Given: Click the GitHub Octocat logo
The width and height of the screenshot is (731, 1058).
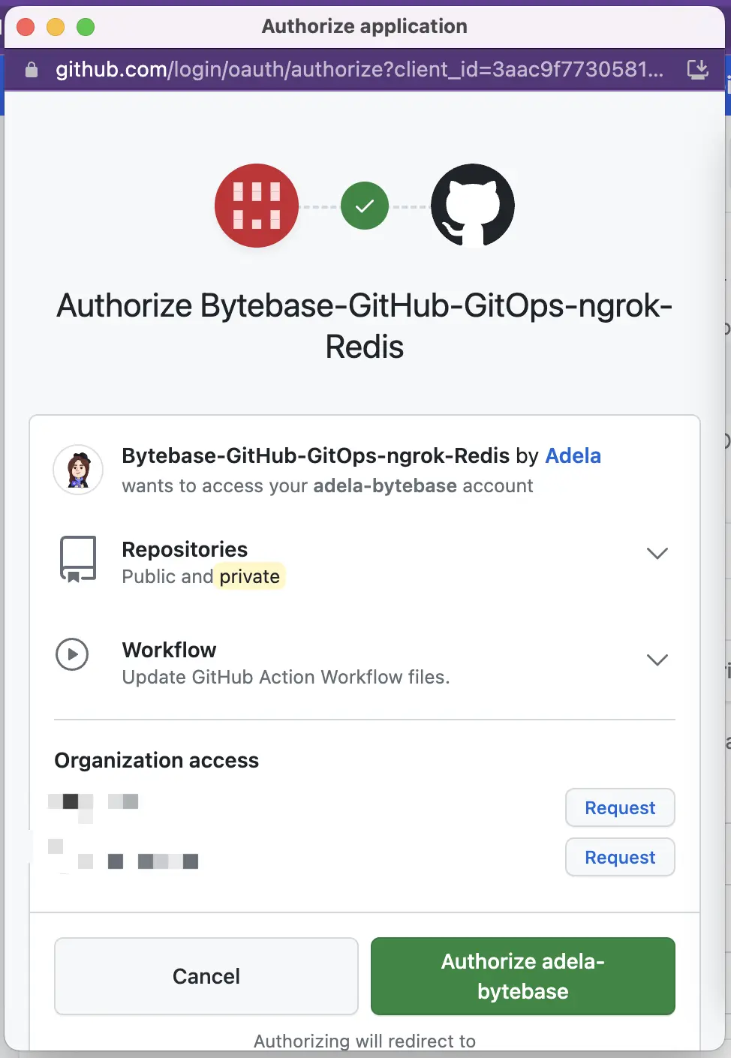Looking at the screenshot, I should (473, 206).
